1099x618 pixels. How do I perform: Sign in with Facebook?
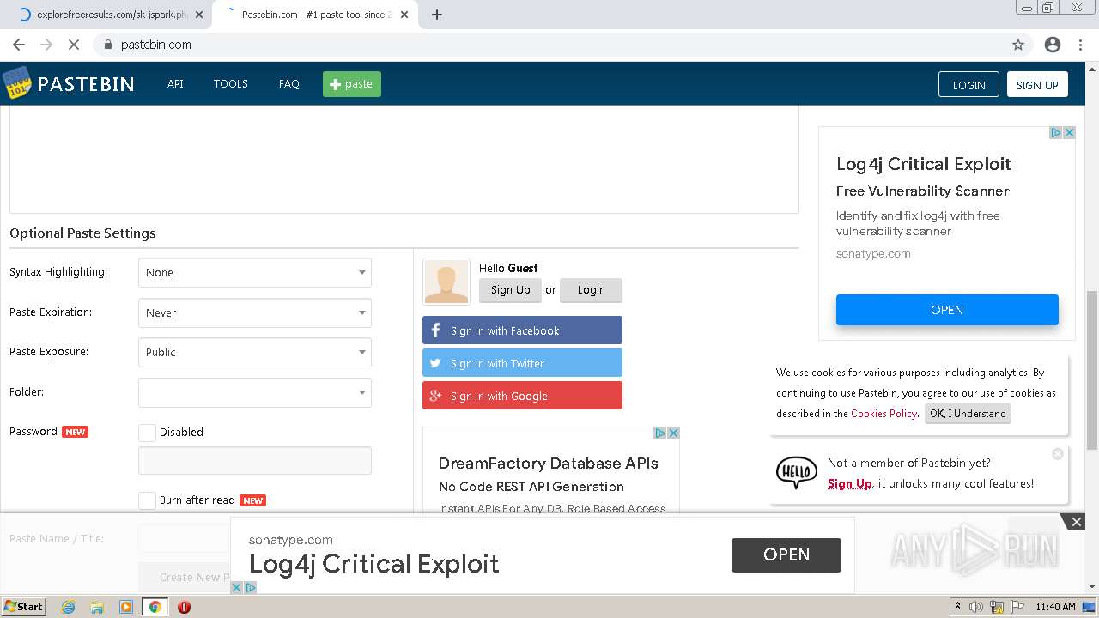click(x=522, y=330)
